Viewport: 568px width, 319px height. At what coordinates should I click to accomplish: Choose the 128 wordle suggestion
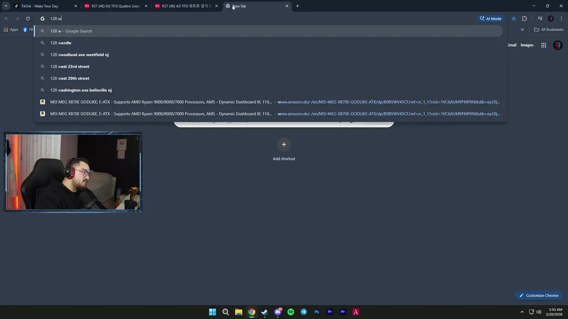coord(268,43)
